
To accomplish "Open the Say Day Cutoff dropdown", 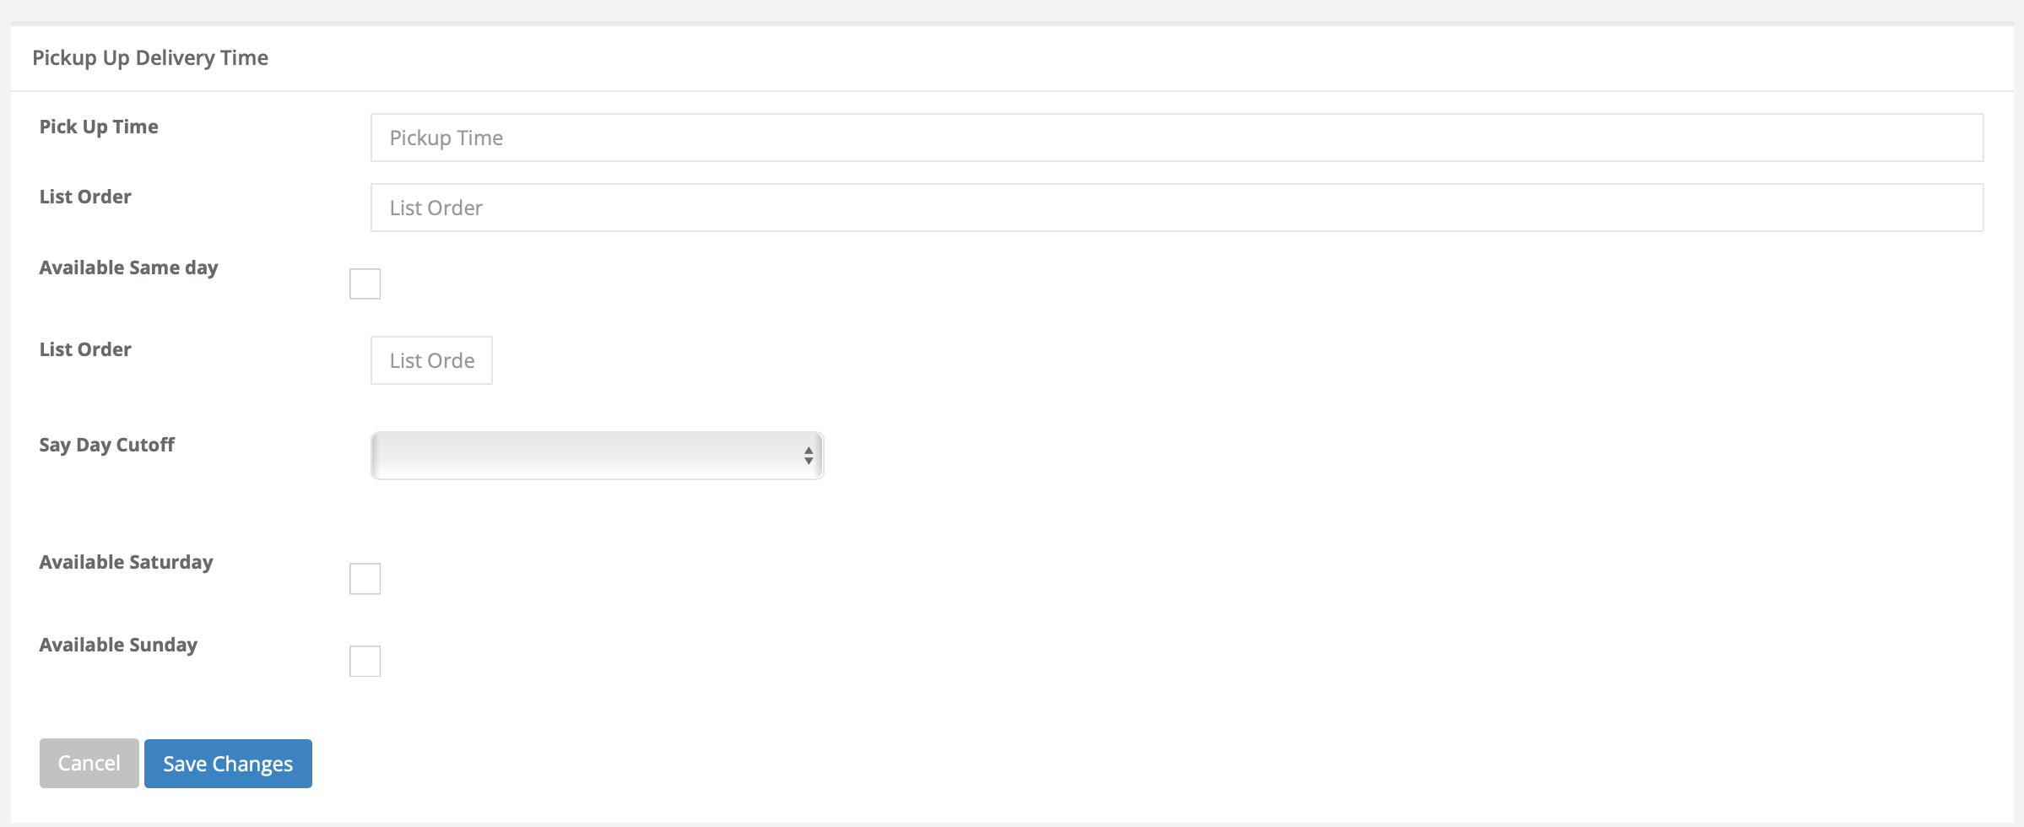I will click(x=597, y=456).
